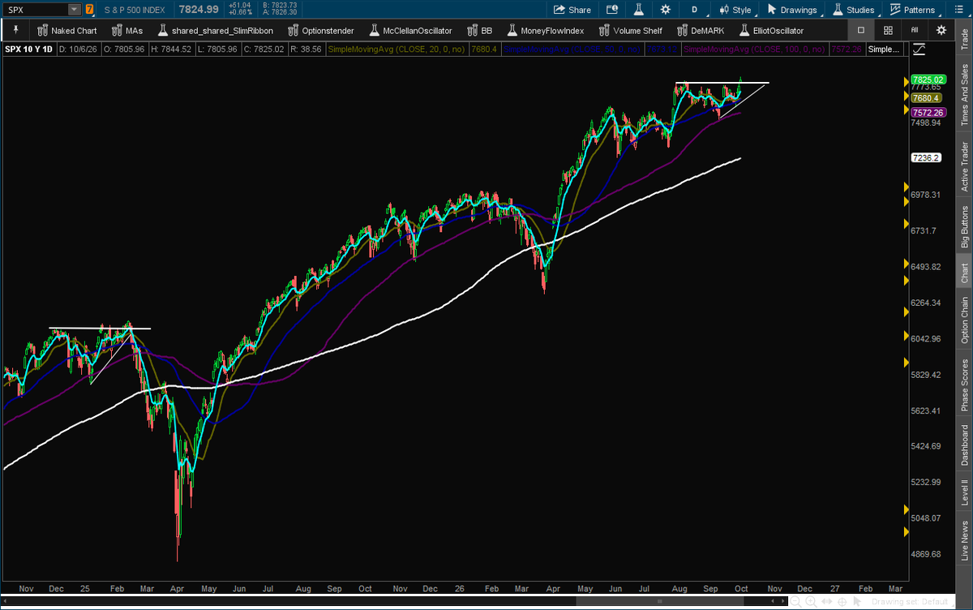Apply the shared_shared_SlimRibbon study

pyautogui.click(x=215, y=30)
